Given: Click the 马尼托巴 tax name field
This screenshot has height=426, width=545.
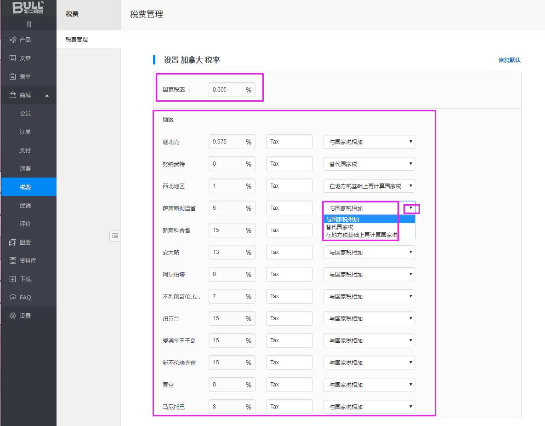Looking at the screenshot, I should click(x=289, y=407).
